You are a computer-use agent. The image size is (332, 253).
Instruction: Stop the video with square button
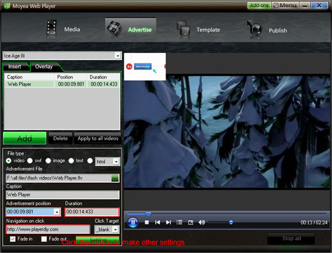pos(147,223)
